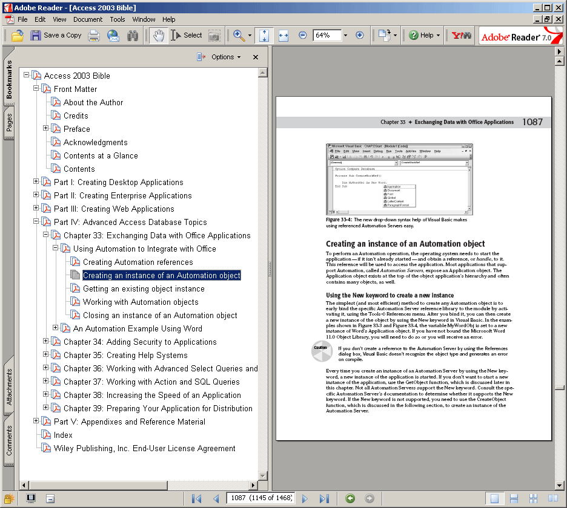Viewport: 567px width, 508px height.
Task: Expand Part I: Creating Desktop Applications
Action: tap(36, 181)
